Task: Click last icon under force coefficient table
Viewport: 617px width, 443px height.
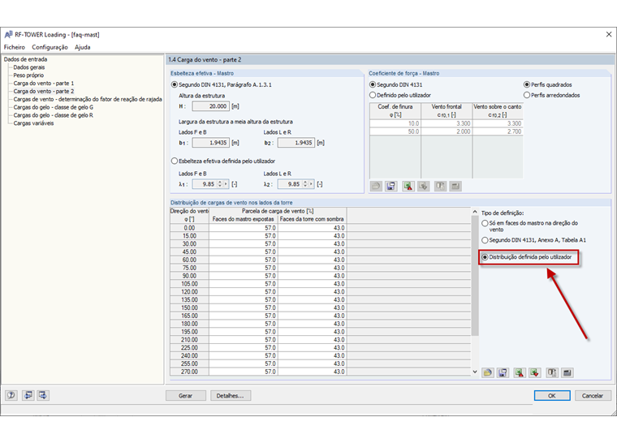Action: [455, 186]
